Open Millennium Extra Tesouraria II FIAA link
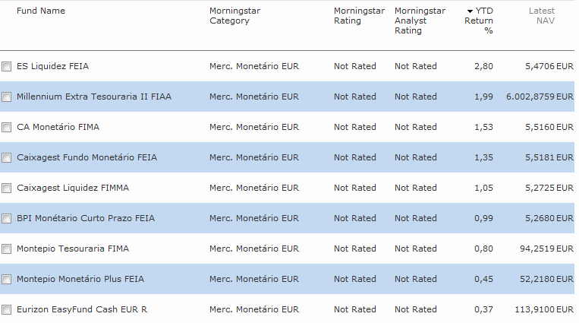 coord(92,97)
